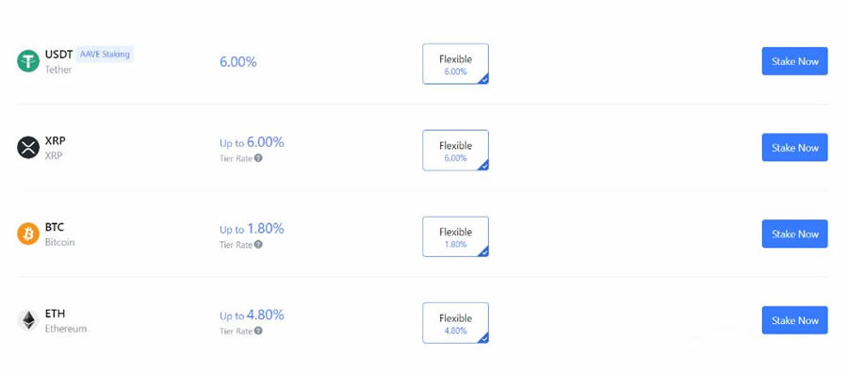The height and width of the screenshot is (372, 848).
Task: Click the Up to 1.80% BTC rate
Action: (x=252, y=229)
